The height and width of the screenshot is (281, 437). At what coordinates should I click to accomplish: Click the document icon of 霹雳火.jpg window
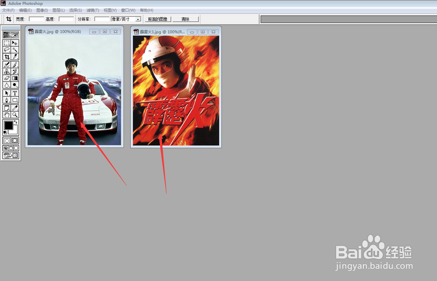pyautogui.click(x=31, y=31)
